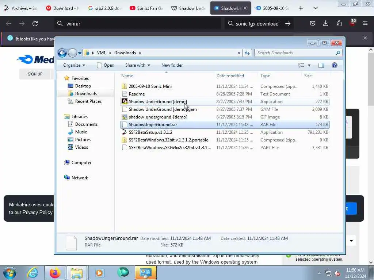The image size is (374, 280).
Task: Open Windows Media Player from taskbar
Action: pyautogui.click(x=99, y=273)
